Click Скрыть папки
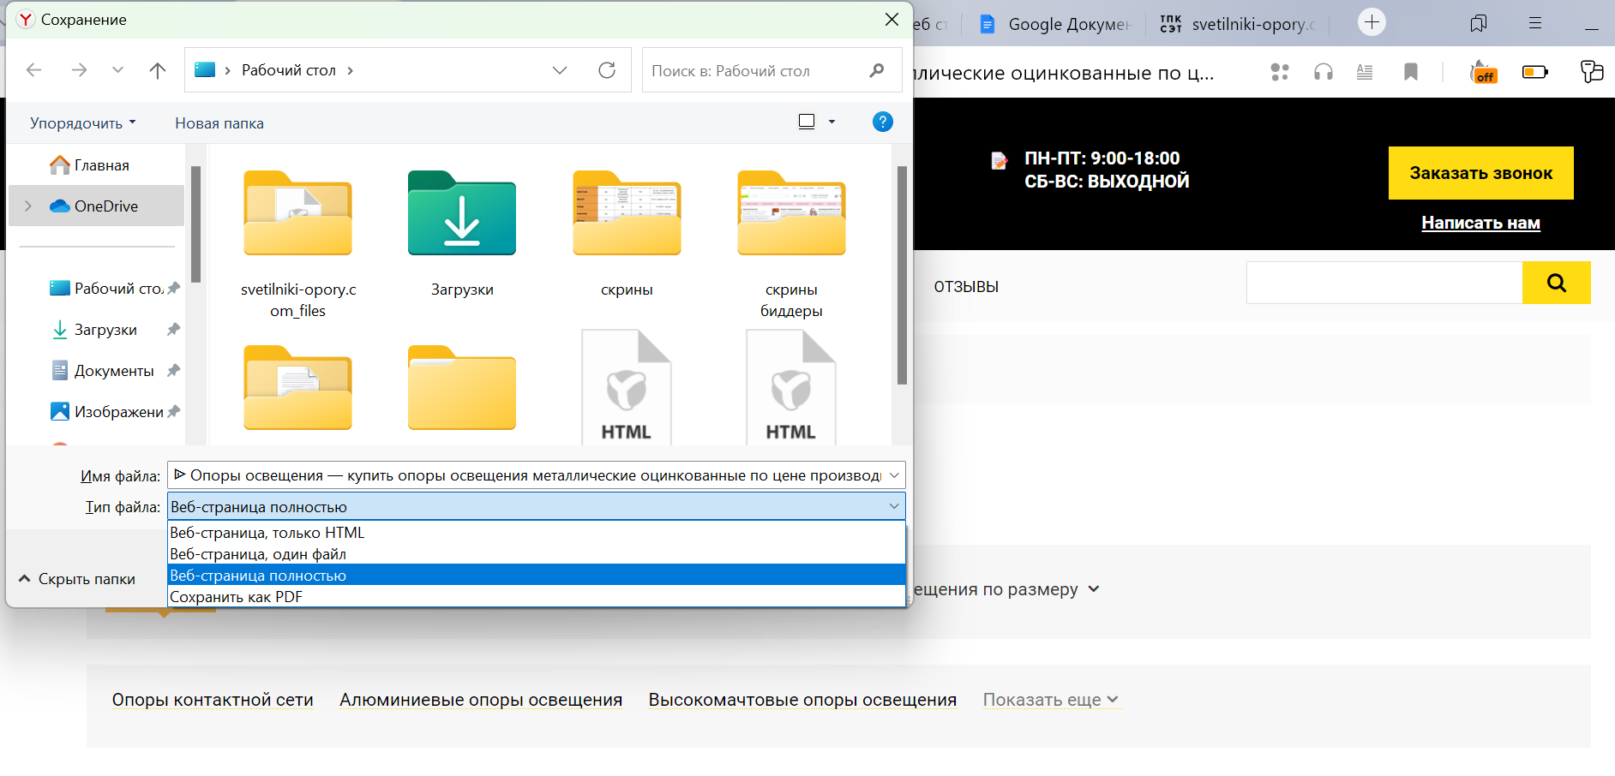Viewport: 1615px width, 776px height. [x=77, y=579]
